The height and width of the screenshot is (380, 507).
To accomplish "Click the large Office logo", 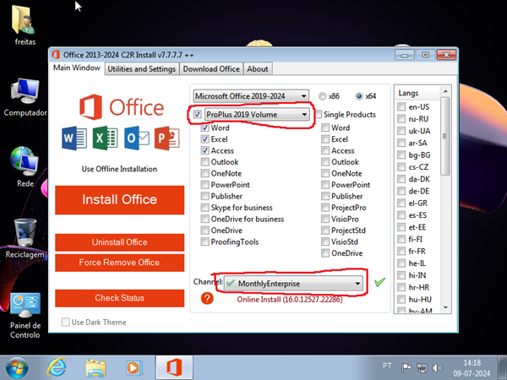I will point(122,107).
